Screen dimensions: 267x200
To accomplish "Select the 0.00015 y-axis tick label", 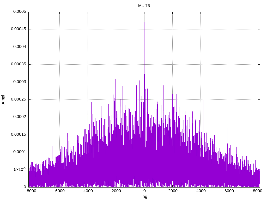I will coord(17,135).
